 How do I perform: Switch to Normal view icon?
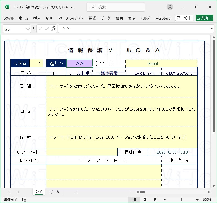[x=134, y=200]
